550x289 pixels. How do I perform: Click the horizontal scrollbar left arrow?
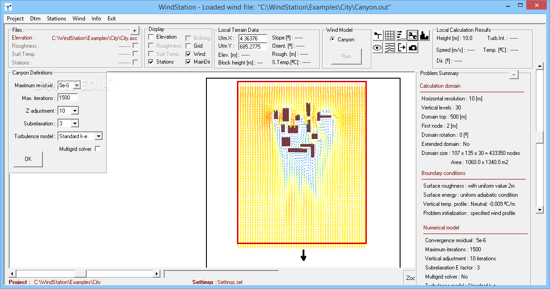(x=13, y=274)
